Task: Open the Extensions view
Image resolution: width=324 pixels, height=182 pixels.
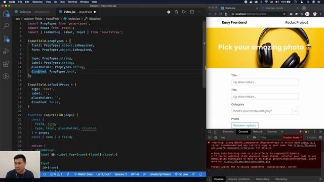Action: (6, 64)
